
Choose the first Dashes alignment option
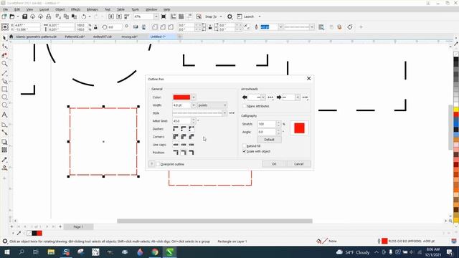click(176, 129)
